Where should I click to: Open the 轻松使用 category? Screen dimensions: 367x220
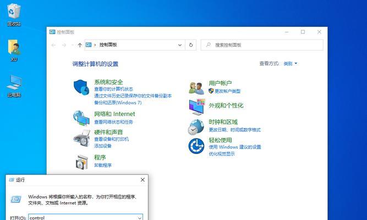220,140
